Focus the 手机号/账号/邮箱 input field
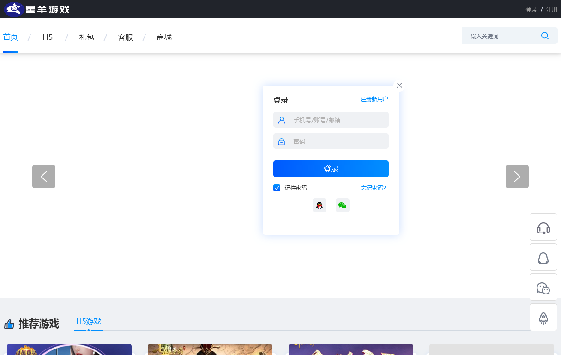This screenshot has height=355, width=561. pos(331,120)
